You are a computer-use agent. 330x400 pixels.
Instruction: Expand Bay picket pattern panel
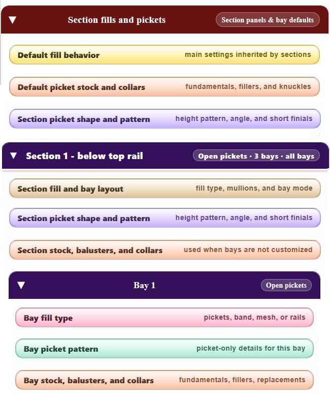click(164, 349)
